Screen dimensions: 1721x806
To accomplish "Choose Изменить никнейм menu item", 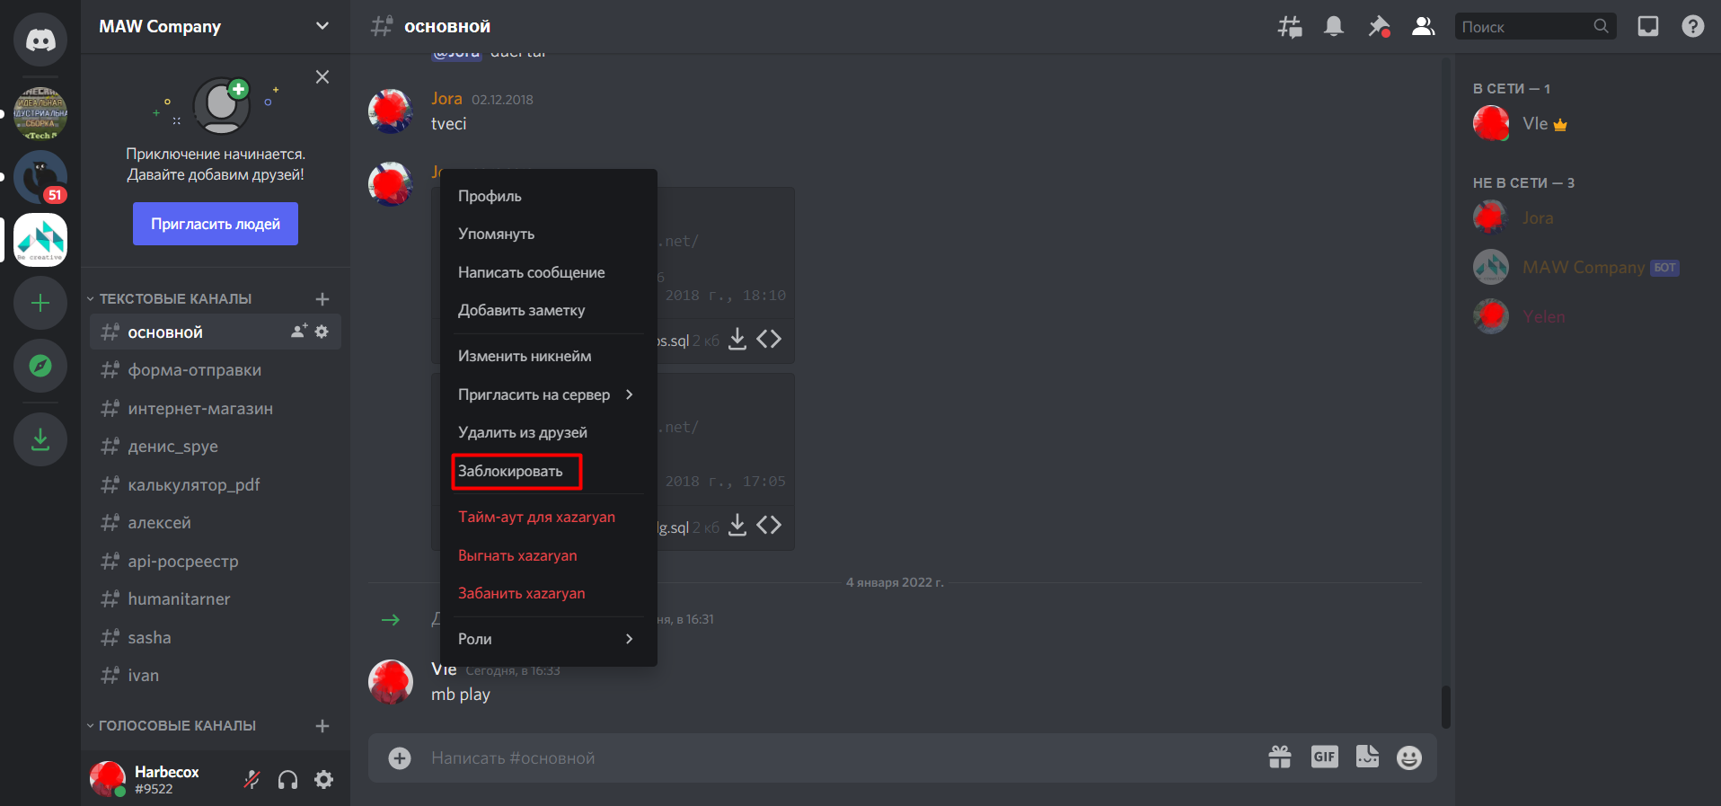I will tap(525, 356).
